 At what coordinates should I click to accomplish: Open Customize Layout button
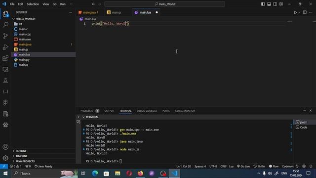281,4
